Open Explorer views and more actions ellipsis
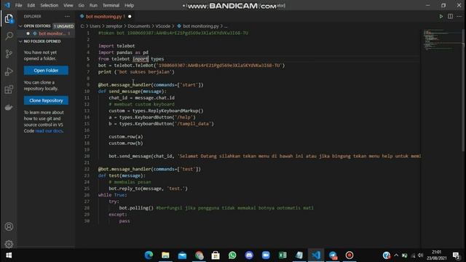 click(67, 16)
